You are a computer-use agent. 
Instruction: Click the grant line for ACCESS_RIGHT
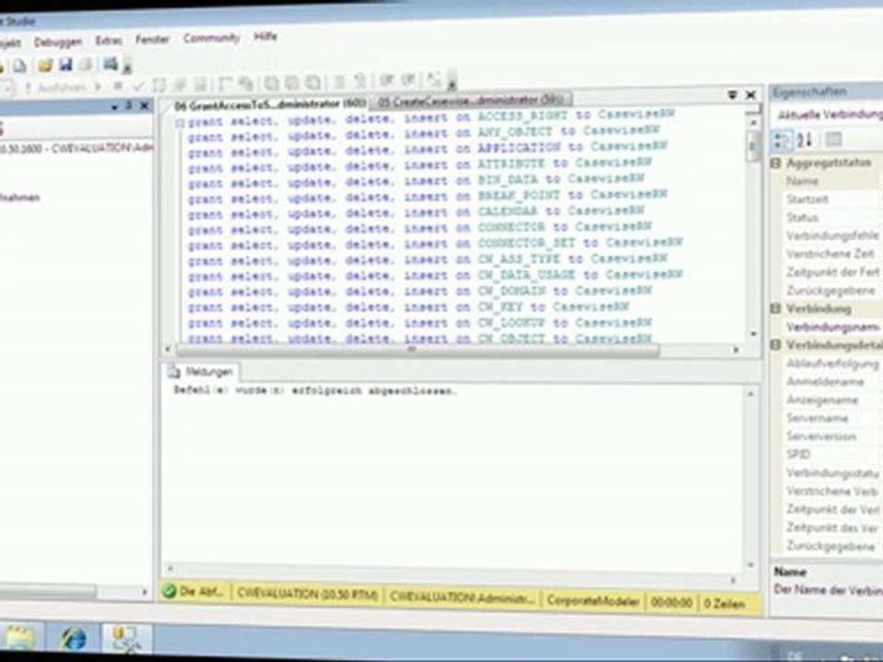430,117
